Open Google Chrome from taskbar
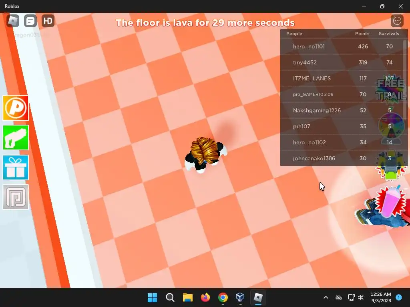The image size is (410, 307). tap(223, 297)
